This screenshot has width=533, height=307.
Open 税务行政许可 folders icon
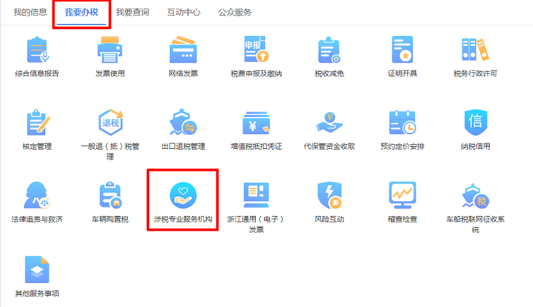click(x=476, y=51)
